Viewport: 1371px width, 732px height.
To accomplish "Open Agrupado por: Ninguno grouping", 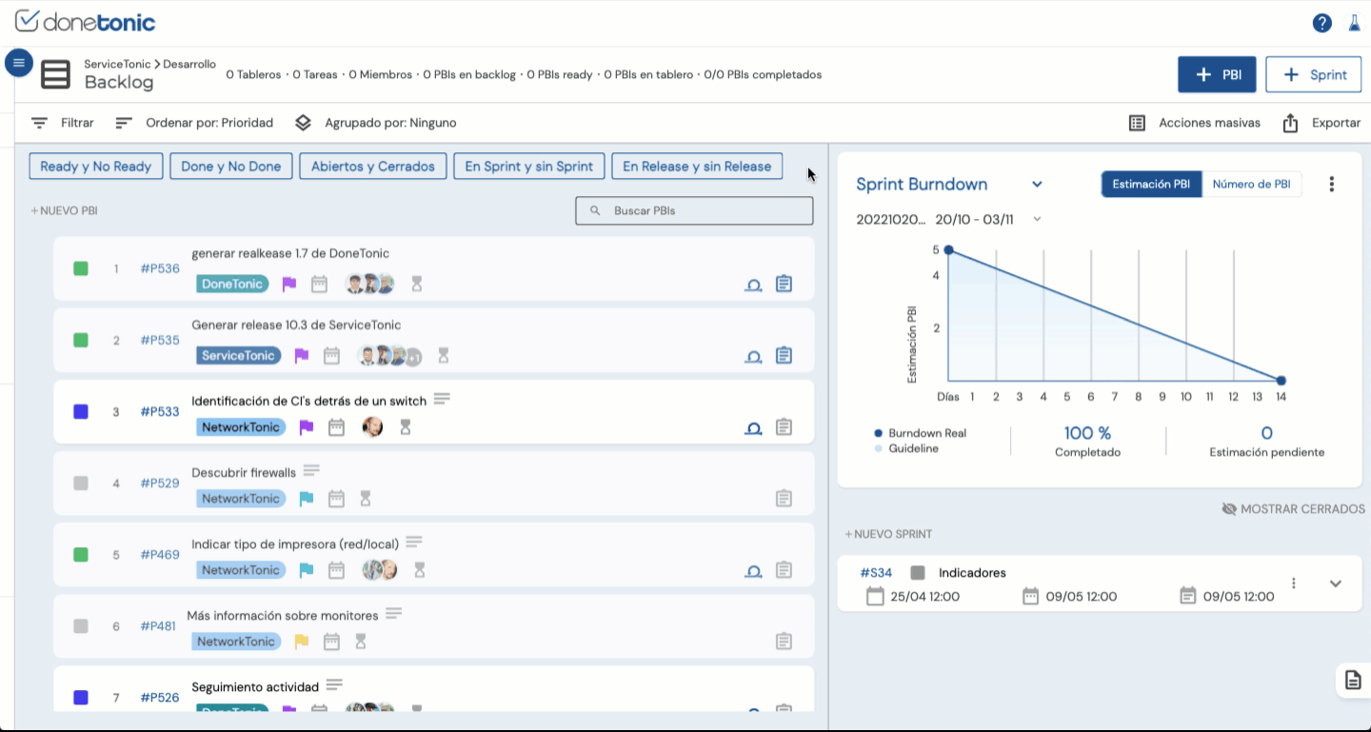I will coord(375,123).
